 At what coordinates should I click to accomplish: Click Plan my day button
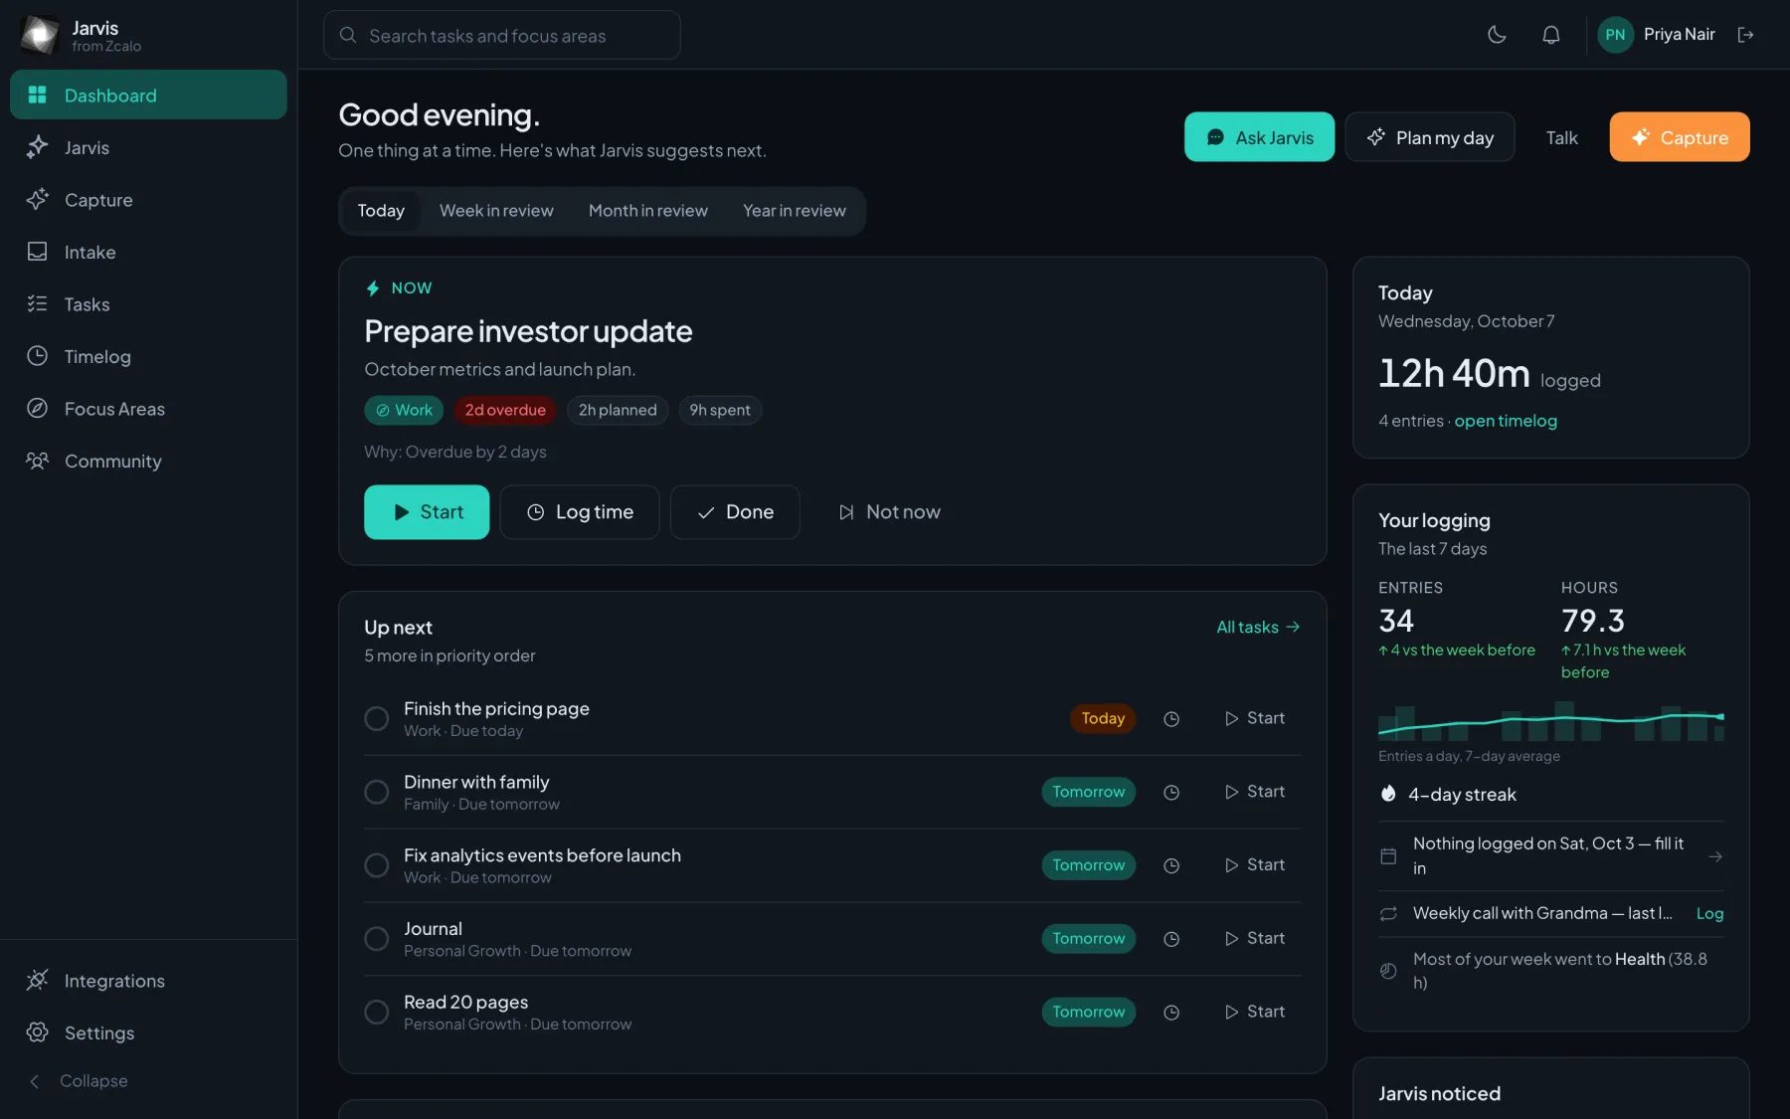pyautogui.click(x=1430, y=137)
